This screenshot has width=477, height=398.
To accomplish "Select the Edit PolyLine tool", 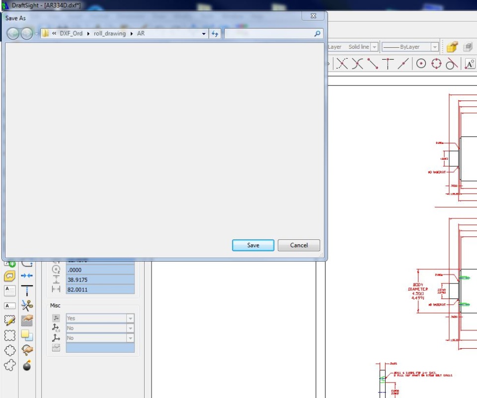I will point(27,350).
